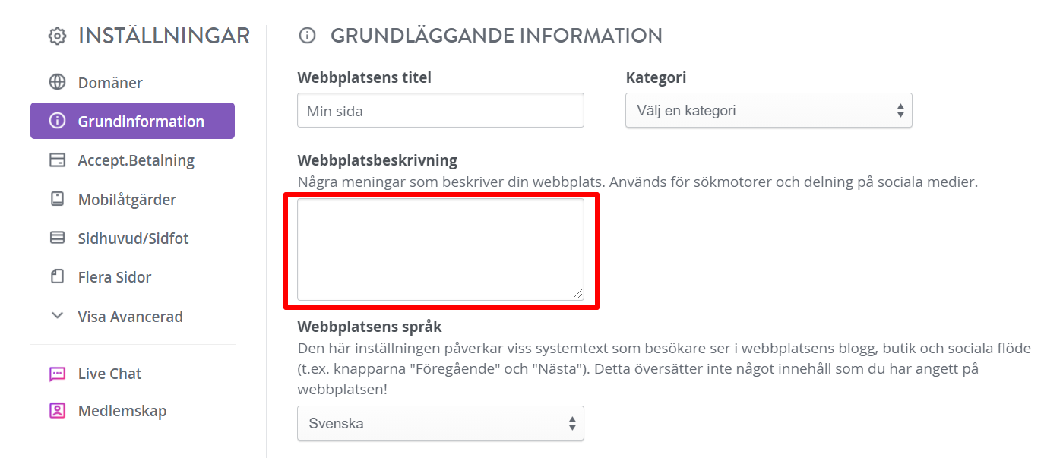The image size is (1063, 458).
Task: Click the pages icon next to Flera Sidor
Action: coord(57,276)
